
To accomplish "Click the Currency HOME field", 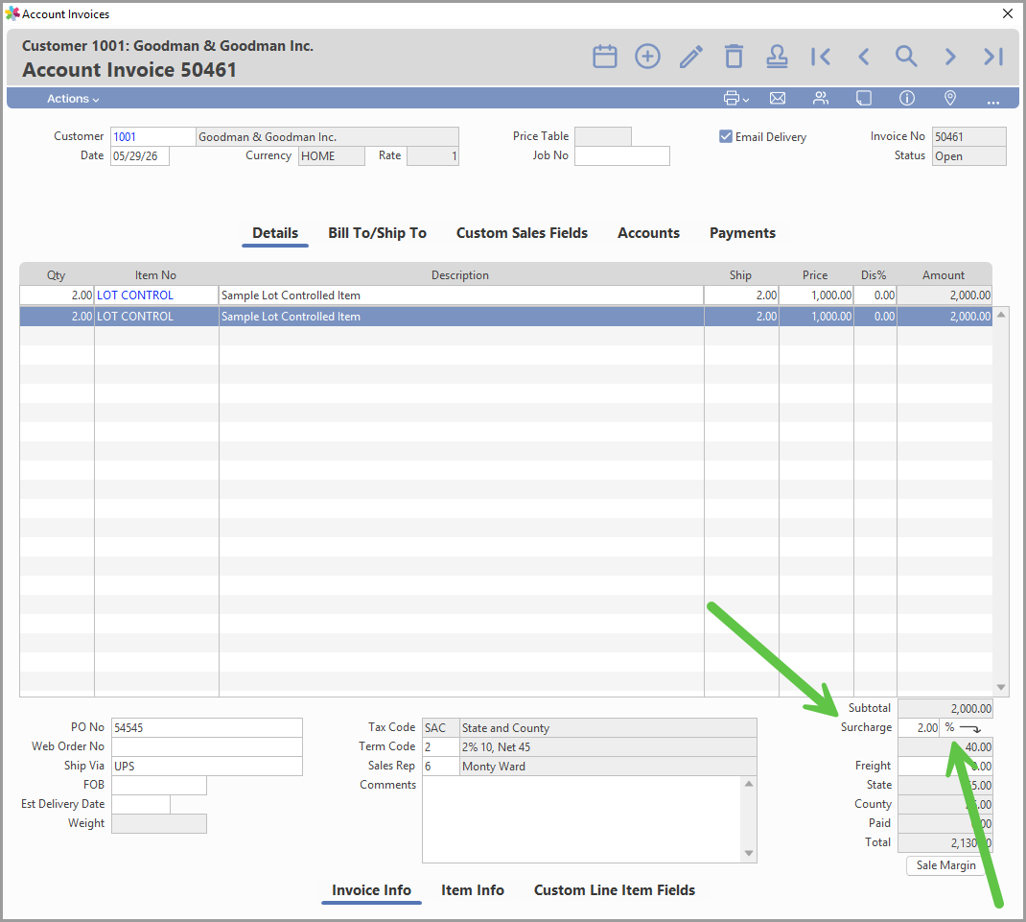I will (331, 155).
